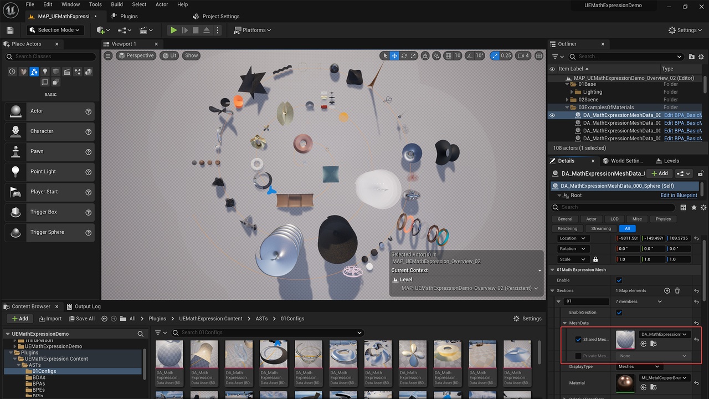Select the object selection arrow tool in viewport
This screenshot has height=399, width=709.
[385, 55]
